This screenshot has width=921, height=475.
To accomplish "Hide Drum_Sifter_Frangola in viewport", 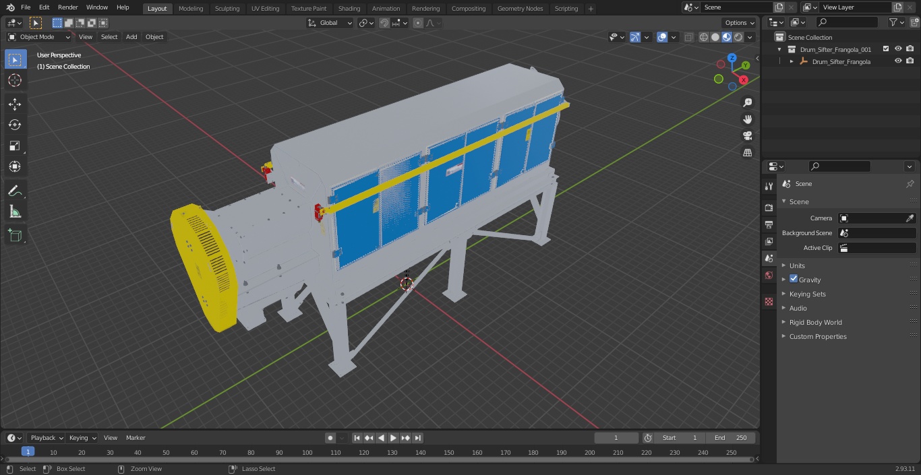I will 898,61.
